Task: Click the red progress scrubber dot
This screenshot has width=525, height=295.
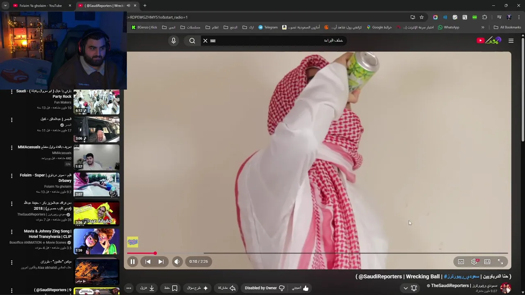Action: coord(155,253)
